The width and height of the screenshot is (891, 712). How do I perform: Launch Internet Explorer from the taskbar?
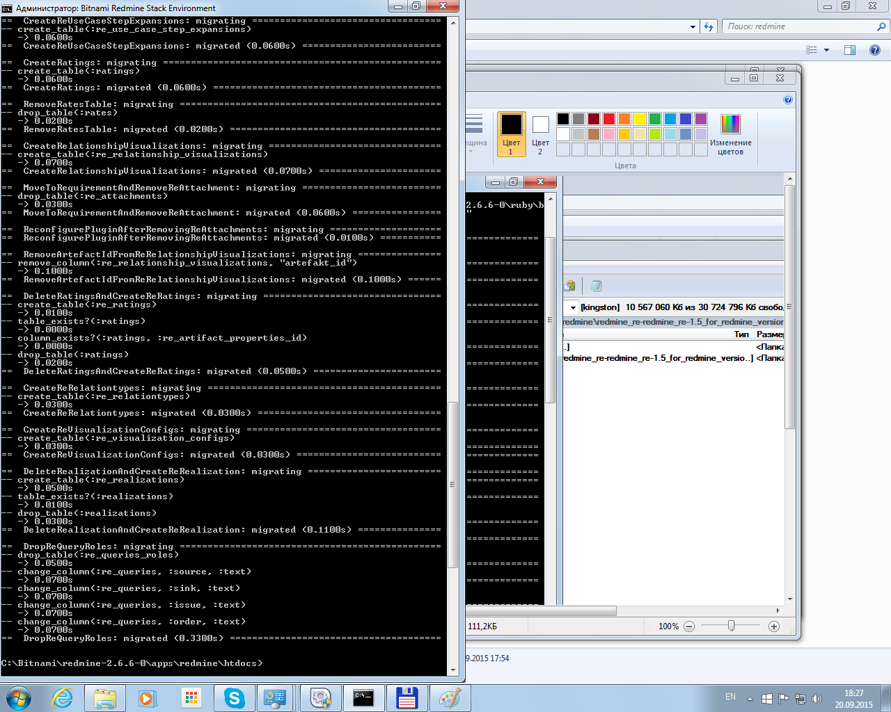click(63, 698)
